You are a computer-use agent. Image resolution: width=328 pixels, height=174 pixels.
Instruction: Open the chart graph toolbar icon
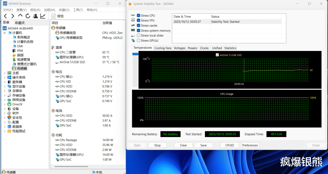point(43,16)
